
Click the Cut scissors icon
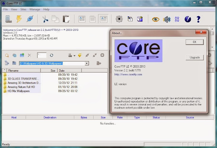click(45, 19)
